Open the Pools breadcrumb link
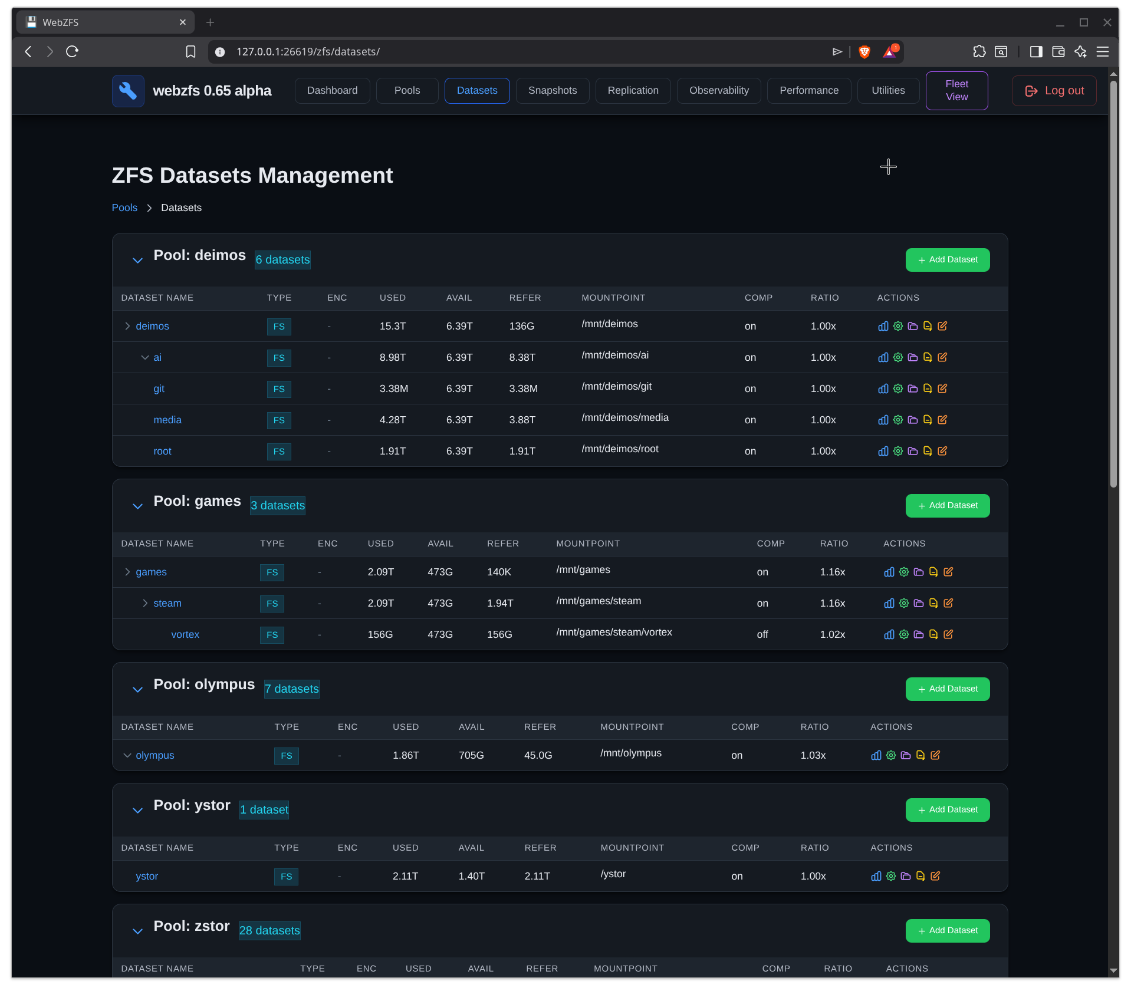Image resolution: width=1131 pixels, height=1001 pixels. 124,208
